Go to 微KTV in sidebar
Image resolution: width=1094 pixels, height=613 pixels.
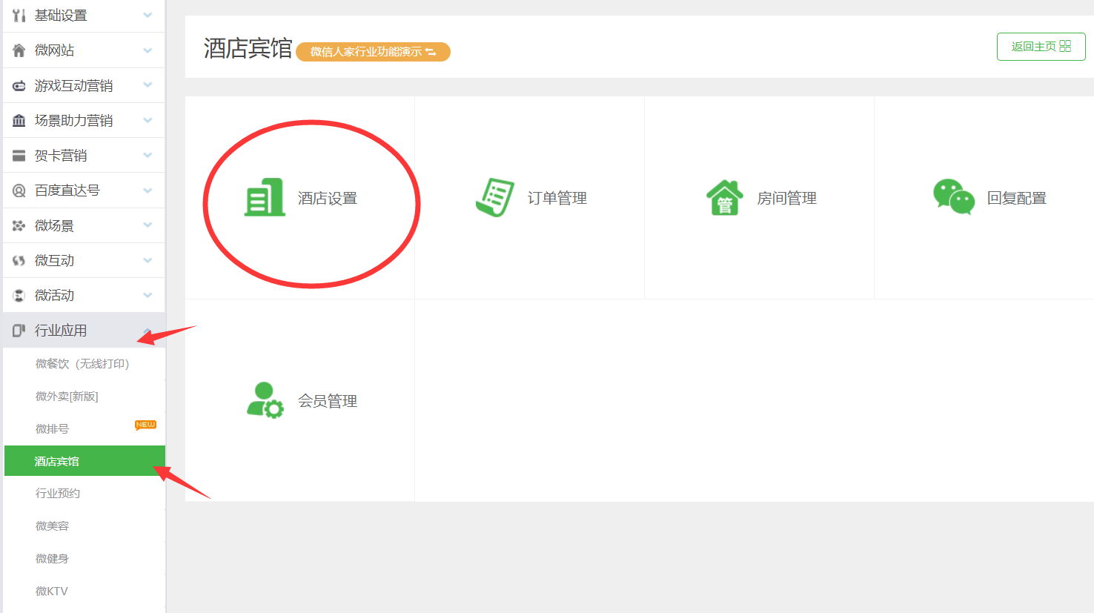click(52, 591)
